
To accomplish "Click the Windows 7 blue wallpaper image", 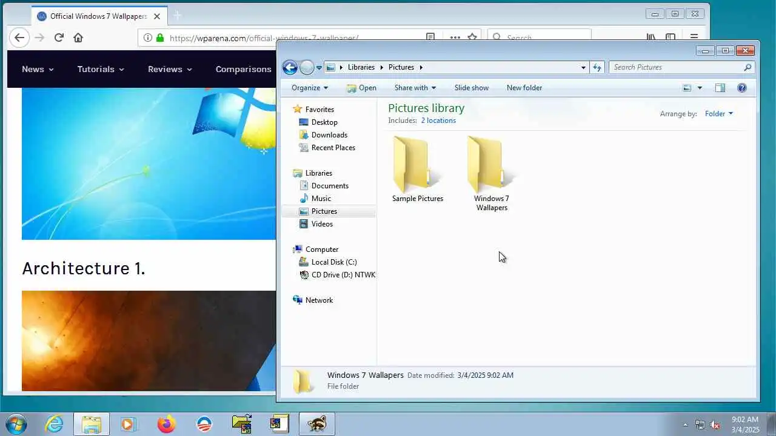I will point(149,163).
